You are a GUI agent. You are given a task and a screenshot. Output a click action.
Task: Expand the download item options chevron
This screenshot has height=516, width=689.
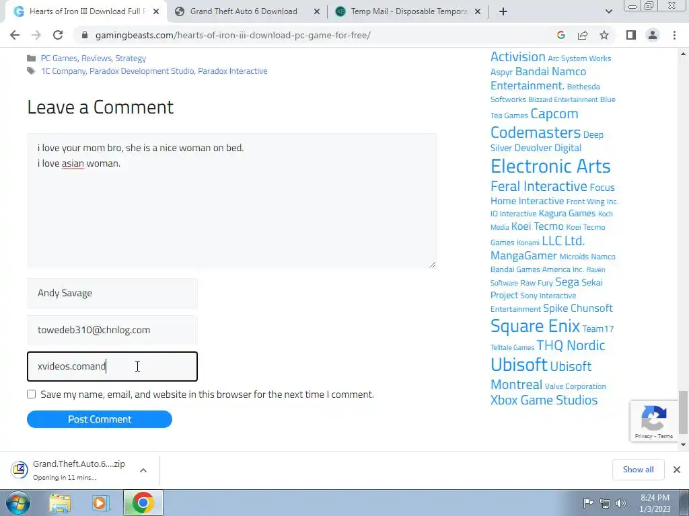[143, 470]
